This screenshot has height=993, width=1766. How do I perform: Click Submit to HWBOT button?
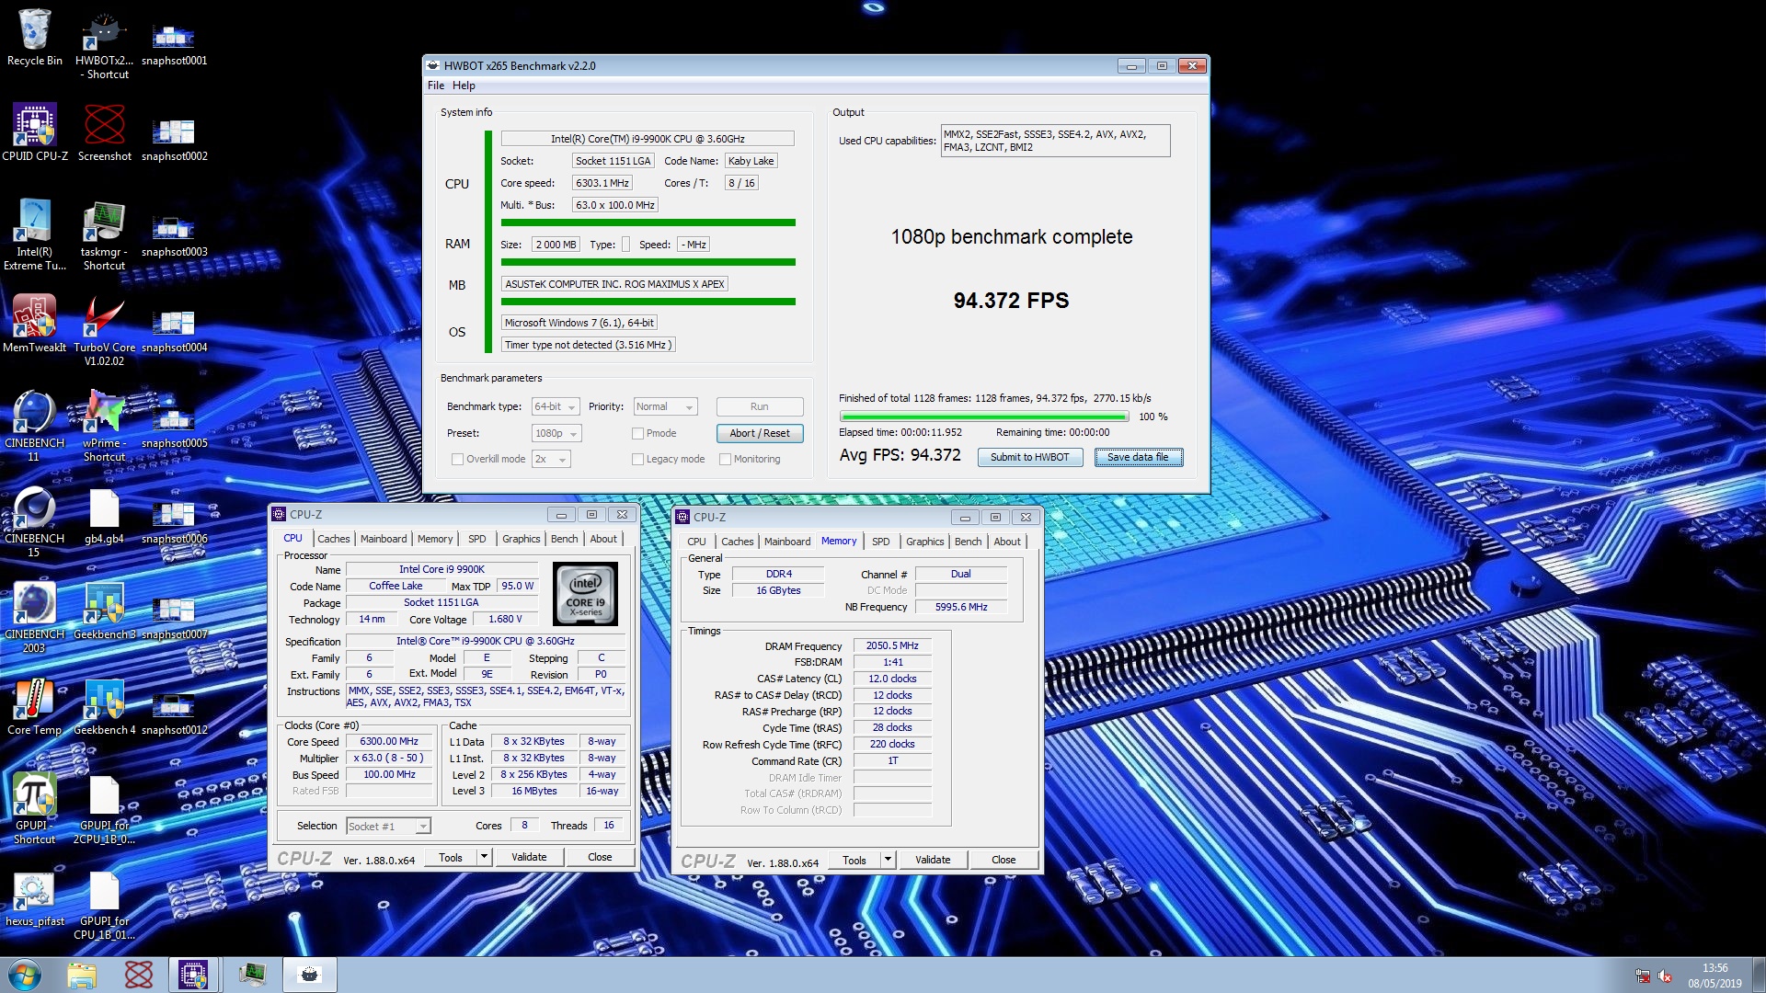[x=1029, y=457]
